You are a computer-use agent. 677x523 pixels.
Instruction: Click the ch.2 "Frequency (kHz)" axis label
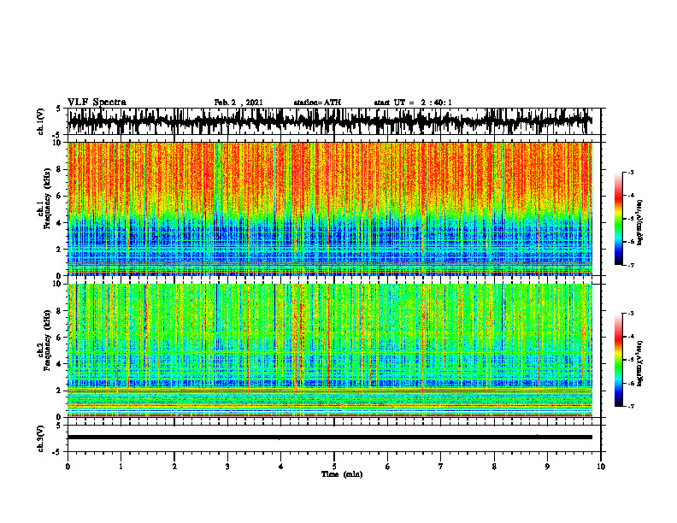coord(48,340)
